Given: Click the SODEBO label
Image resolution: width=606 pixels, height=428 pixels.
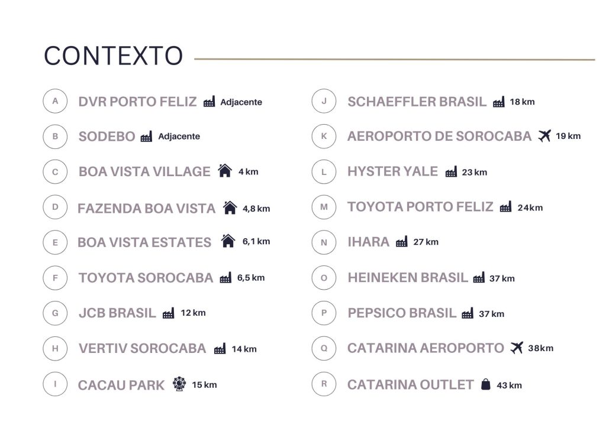Looking at the screenshot, I should coord(107,137).
